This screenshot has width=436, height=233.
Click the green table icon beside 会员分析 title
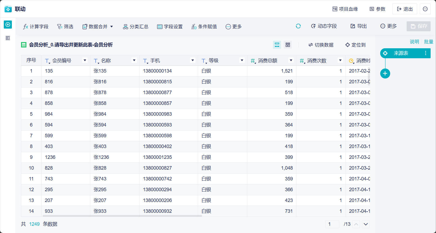(24, 45)
